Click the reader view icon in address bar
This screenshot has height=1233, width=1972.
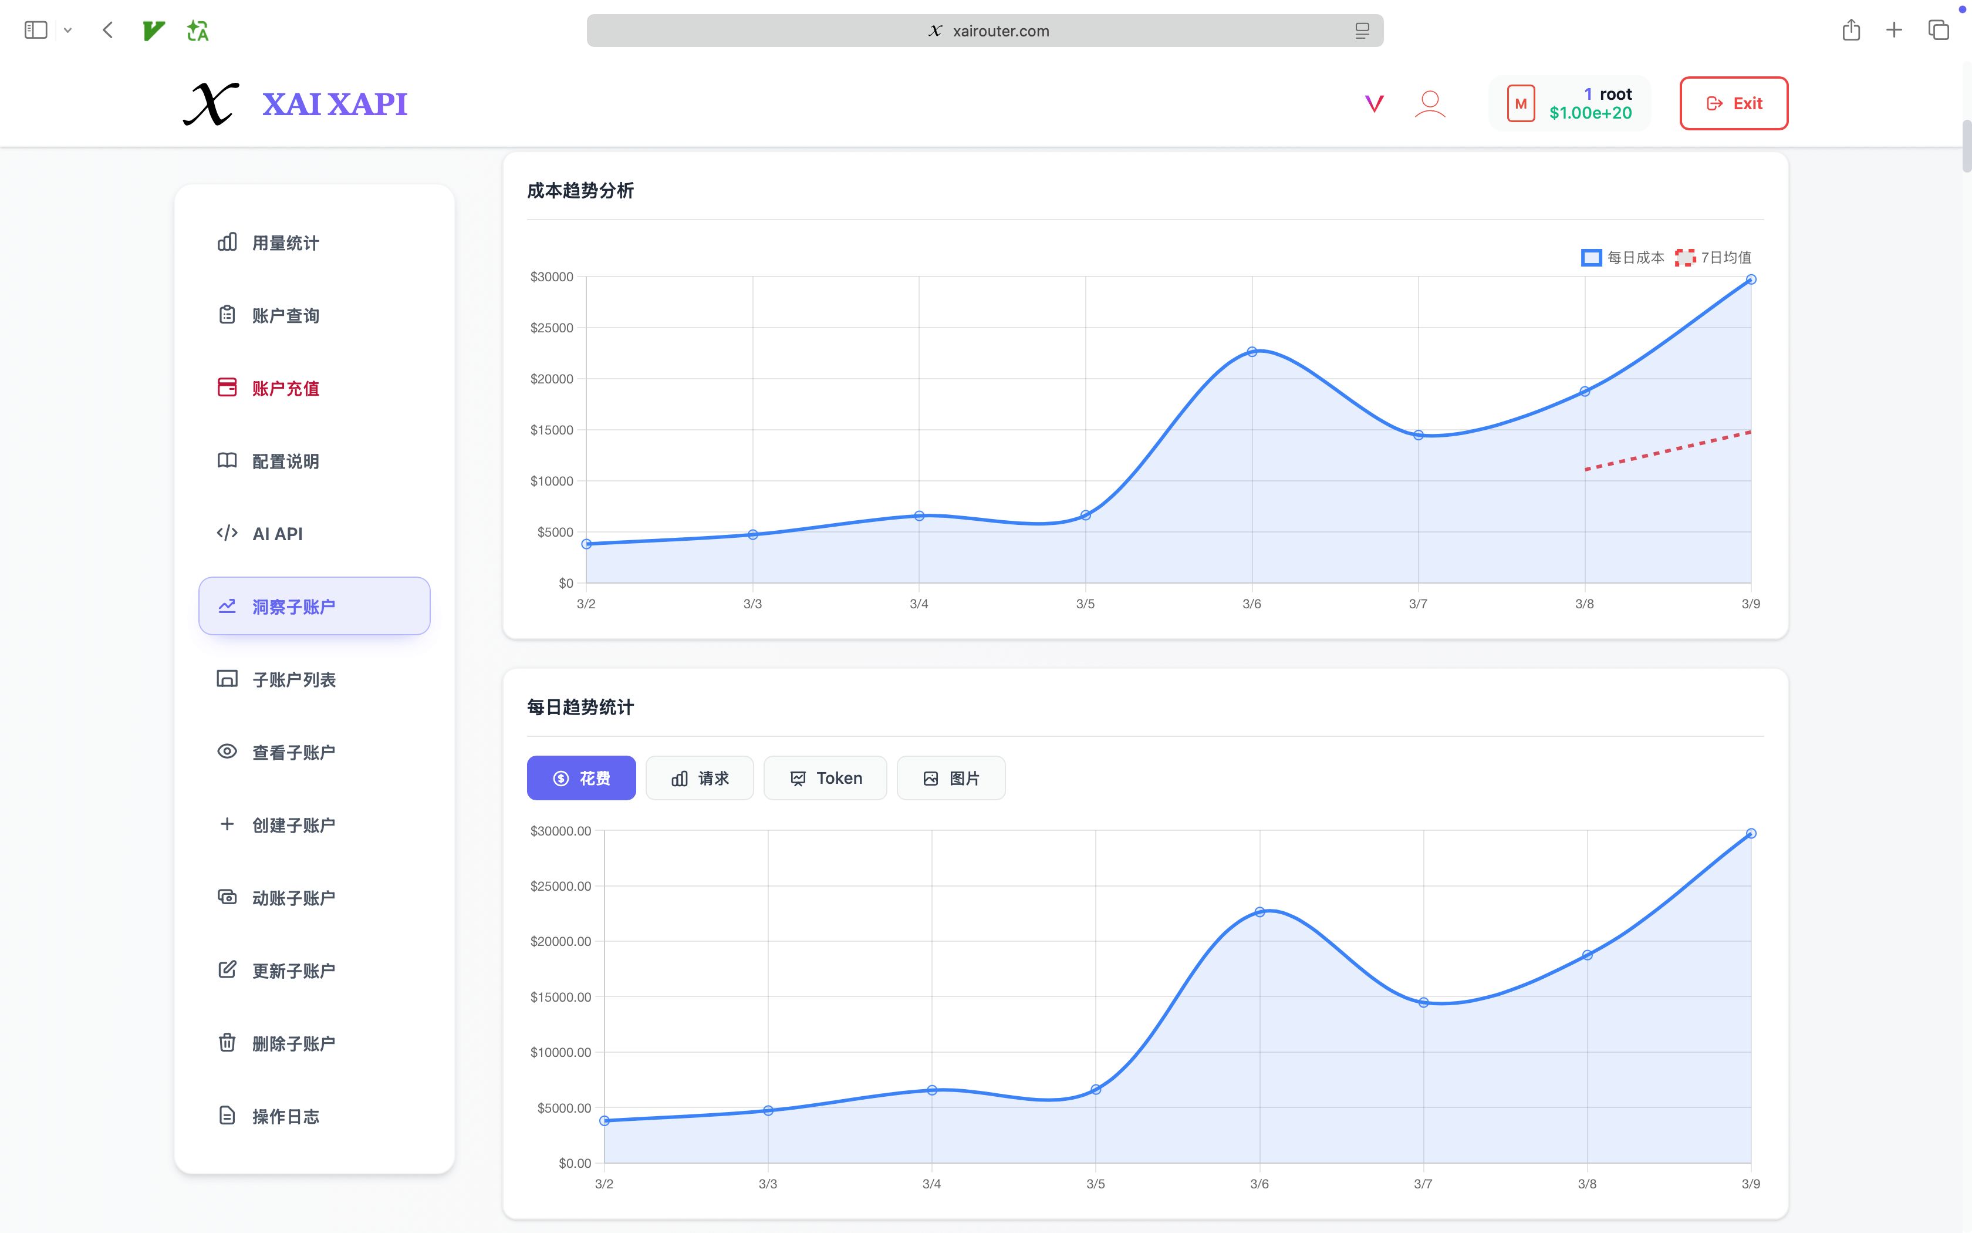click(1362, 31)
